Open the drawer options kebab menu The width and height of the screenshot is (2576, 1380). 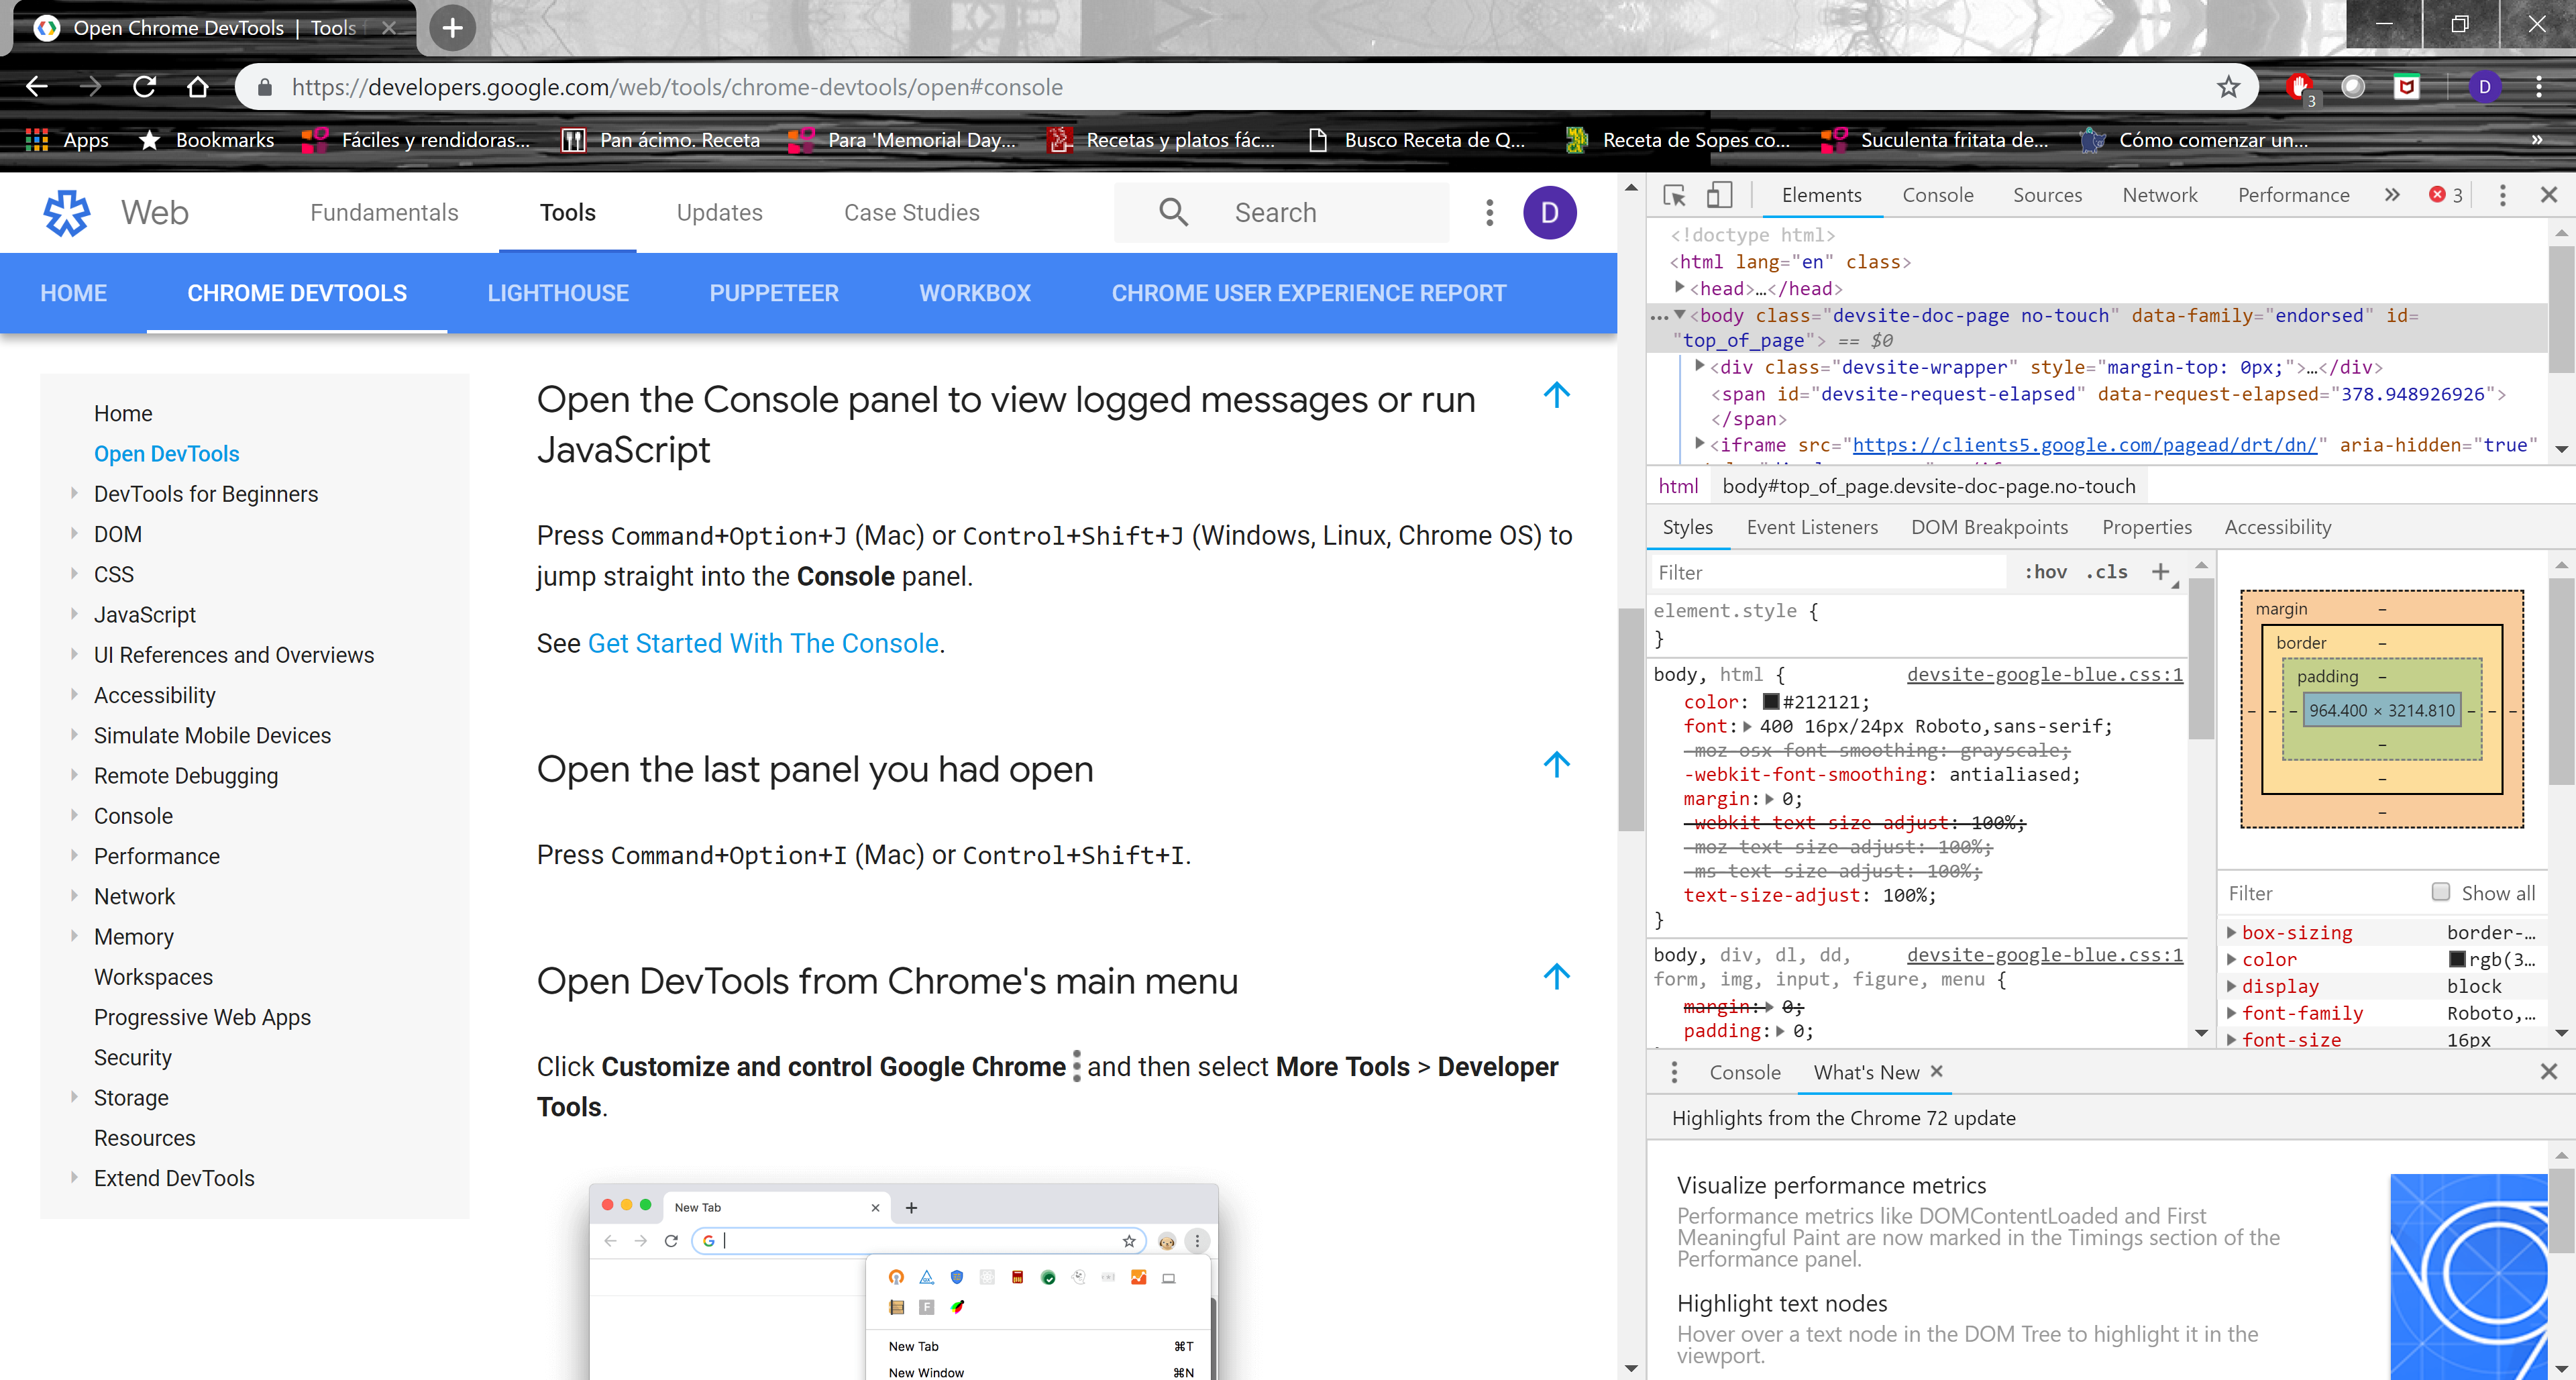tap(1674, 1072)
